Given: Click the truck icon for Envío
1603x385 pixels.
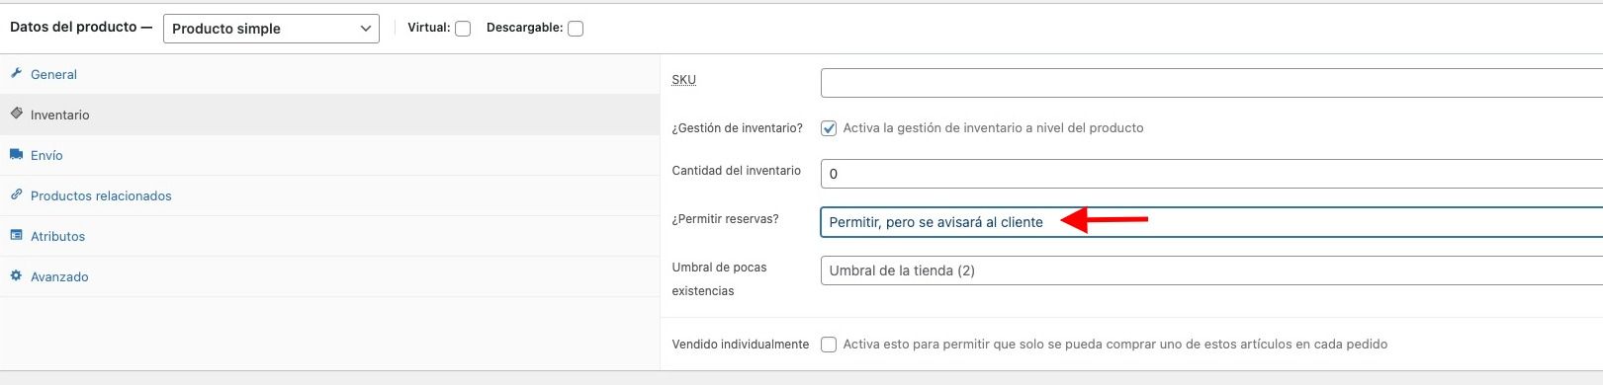Looking at the screenshot, I should (x=16, y=155).
